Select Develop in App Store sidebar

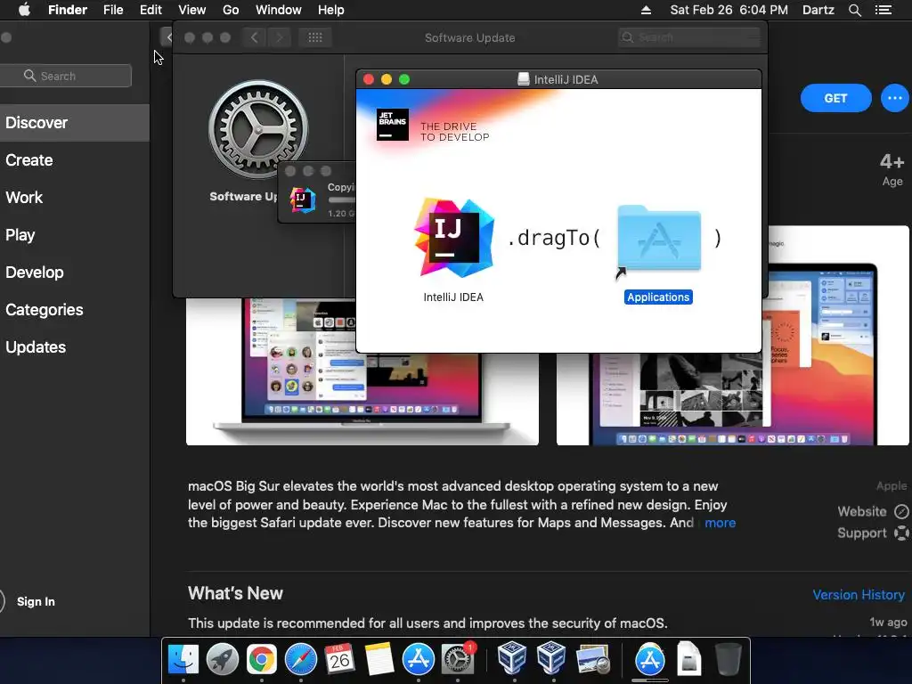coord(75,273)
